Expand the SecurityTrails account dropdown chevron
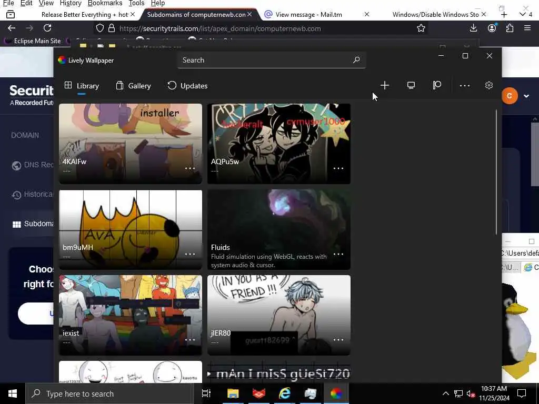 526,96
